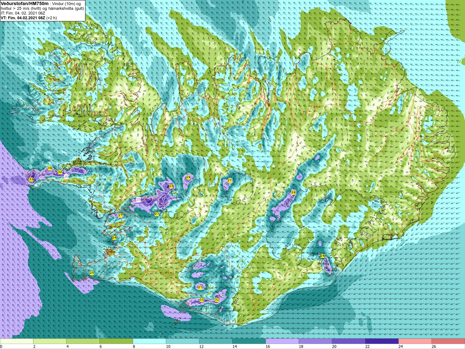Viewport: 465px width, 349px height.
Task: Select the violet 20–22 legend color band
Action: click(x=349, y=341)
